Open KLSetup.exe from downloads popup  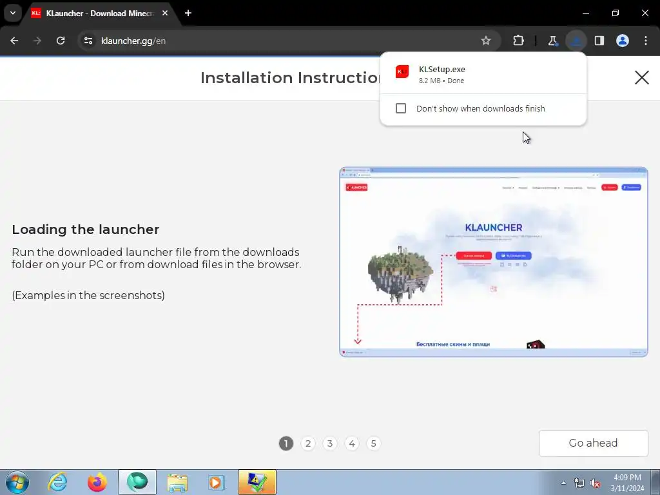483,73
